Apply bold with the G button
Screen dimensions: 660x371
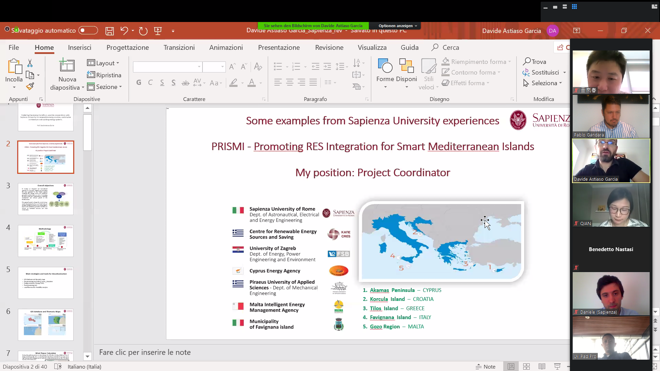coord(139,82)
